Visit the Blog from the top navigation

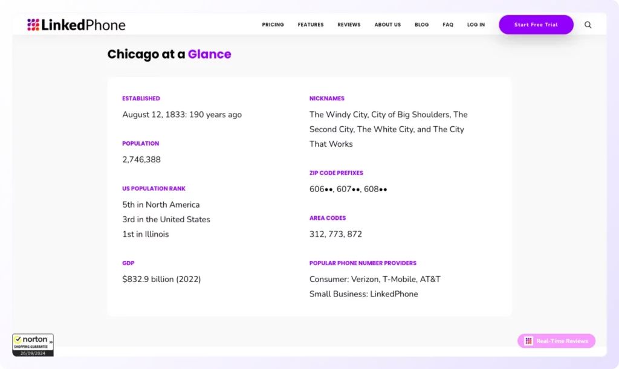pos(421,25)
